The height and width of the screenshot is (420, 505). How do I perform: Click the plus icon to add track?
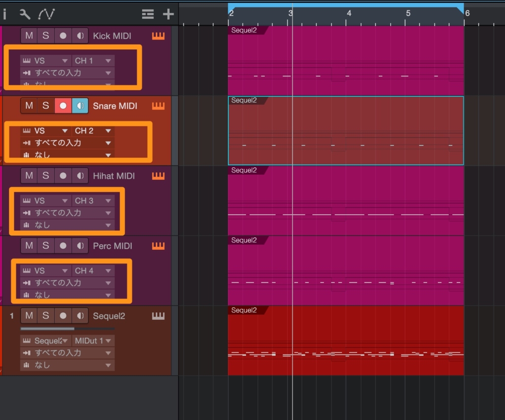[x=168, y=14]
